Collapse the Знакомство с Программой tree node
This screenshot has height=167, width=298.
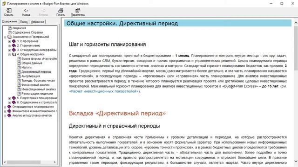(x=5, y=37)
